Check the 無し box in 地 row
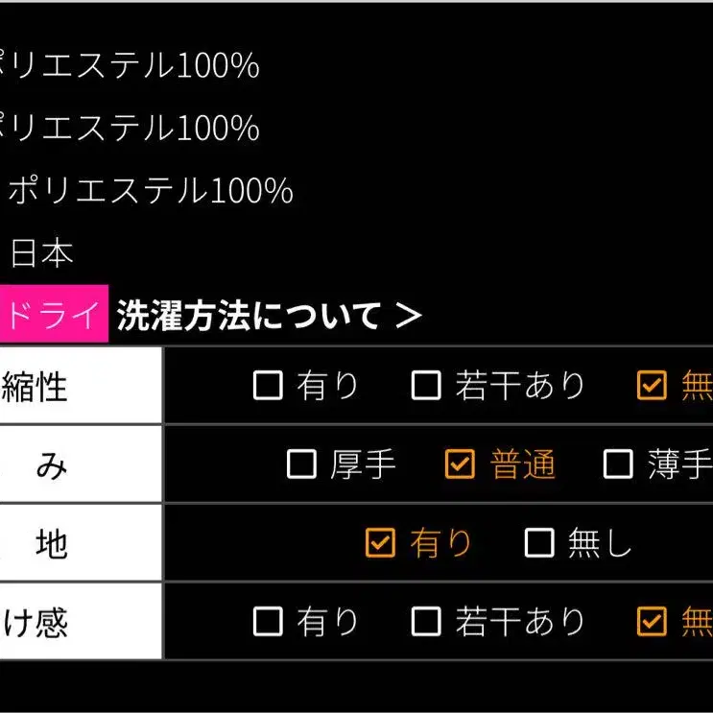Viewport: 713px width, 713px height. (539, 542)
